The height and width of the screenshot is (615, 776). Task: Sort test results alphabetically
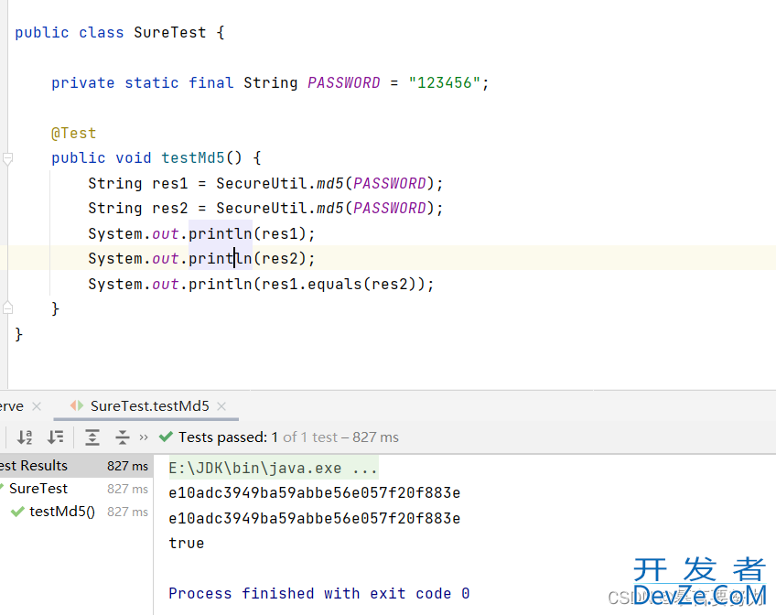tap(25, 437)
